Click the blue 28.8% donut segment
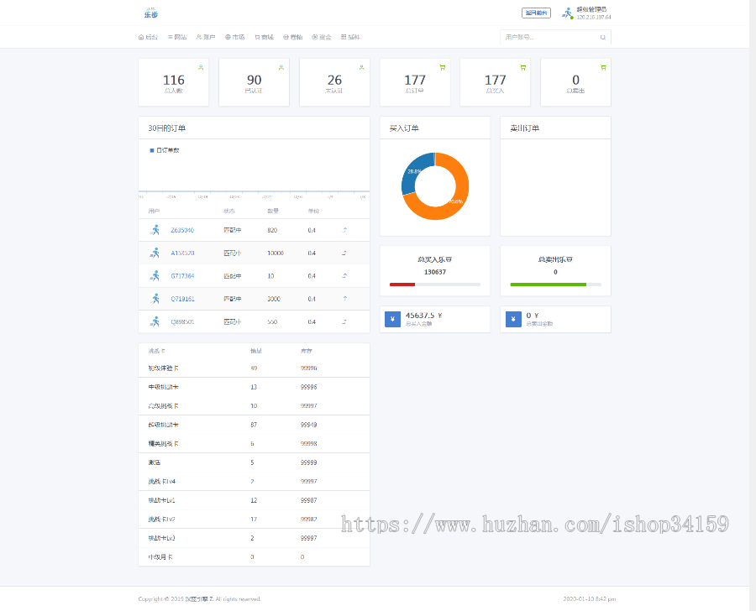Viewport: 756px width, 611px height. (412, 172)
